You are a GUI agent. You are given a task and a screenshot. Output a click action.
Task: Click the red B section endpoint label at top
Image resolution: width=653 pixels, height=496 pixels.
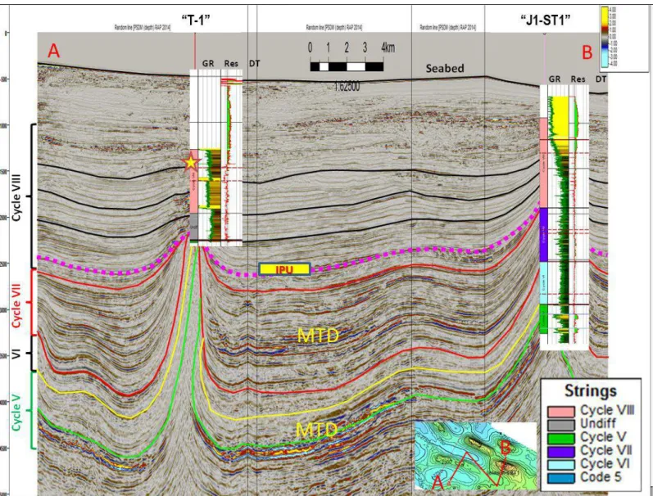587,53
